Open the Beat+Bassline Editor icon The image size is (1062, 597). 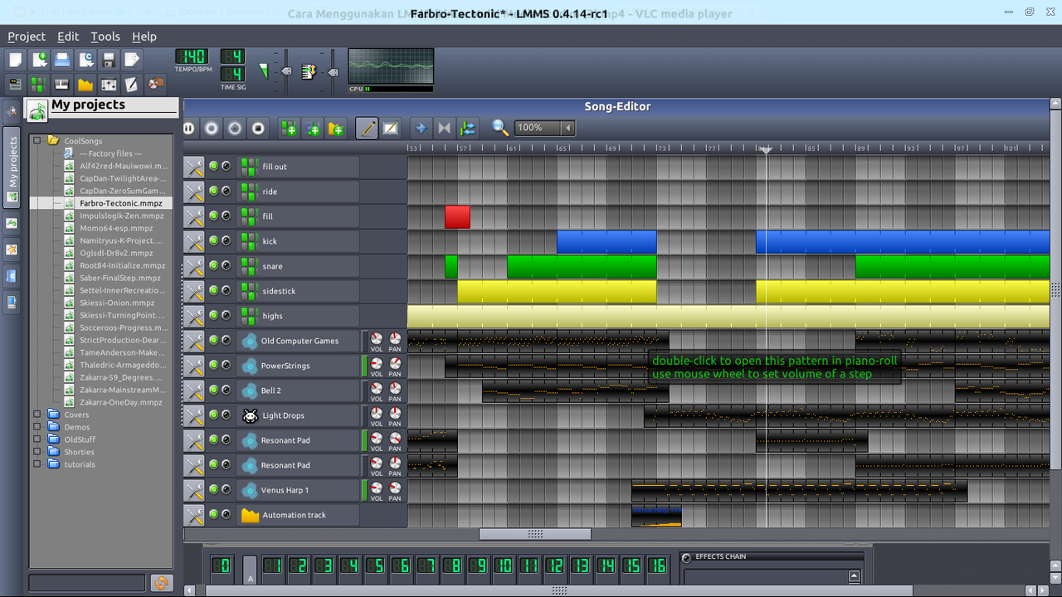39,84
